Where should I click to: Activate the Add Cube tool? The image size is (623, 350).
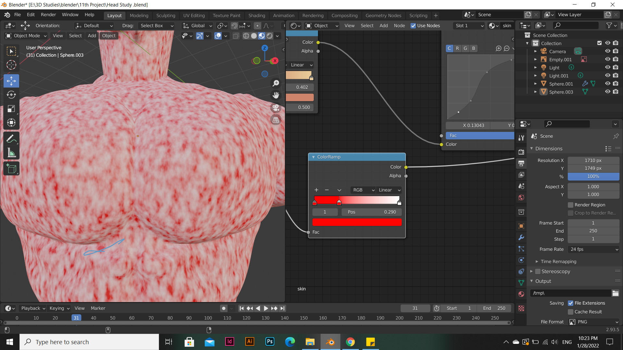click(x=11, y=169)
